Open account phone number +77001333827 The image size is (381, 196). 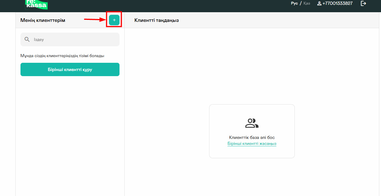point(337,3)
